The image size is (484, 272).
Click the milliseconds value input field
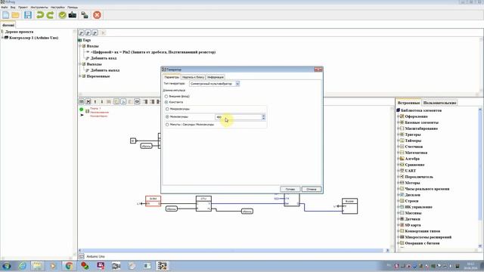click(238, 117)
